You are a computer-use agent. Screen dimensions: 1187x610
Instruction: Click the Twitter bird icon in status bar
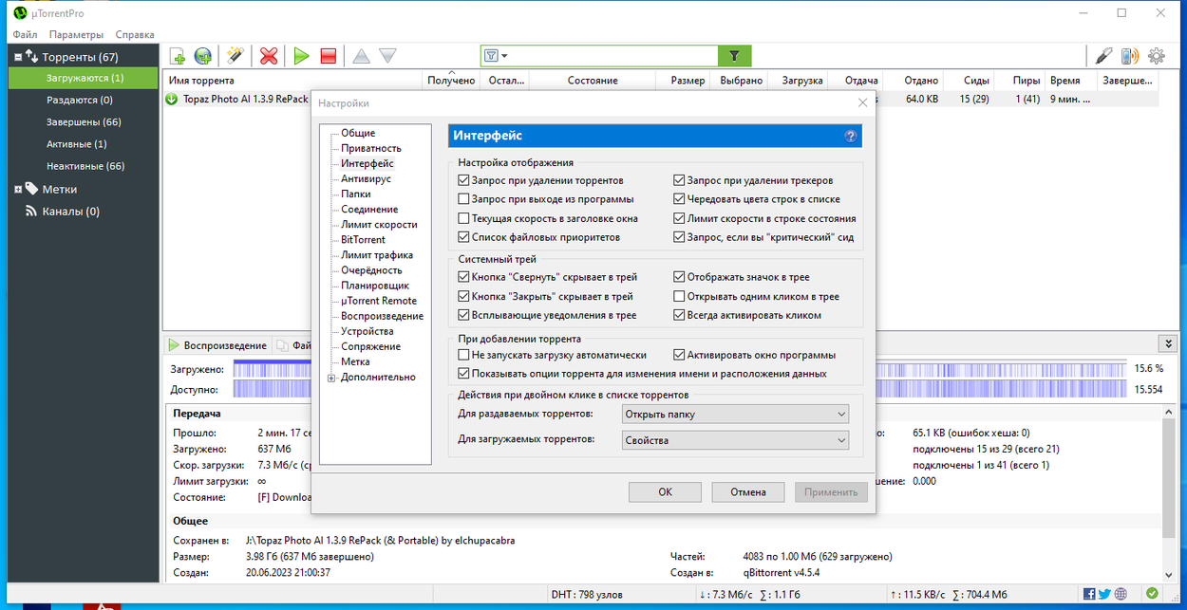click(x=1104, y=595)
